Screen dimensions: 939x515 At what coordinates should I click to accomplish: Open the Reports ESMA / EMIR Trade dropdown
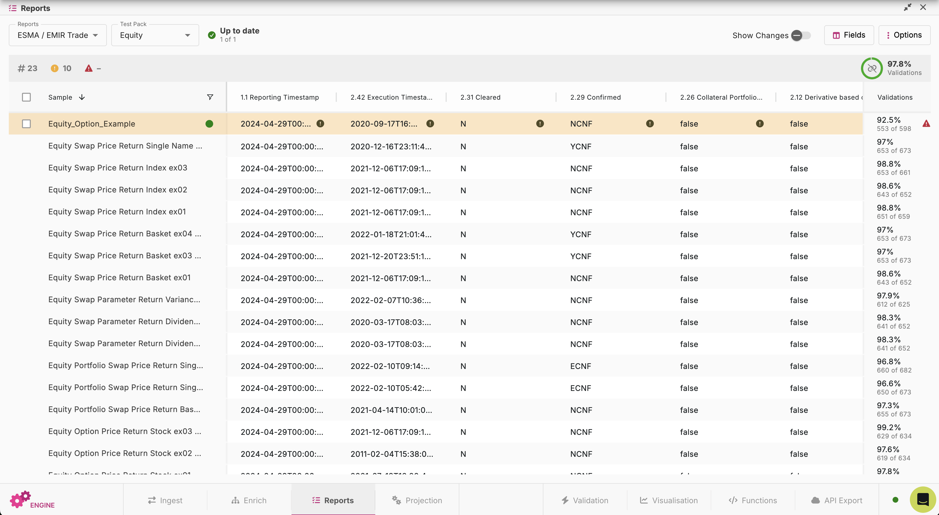(58, 35)
